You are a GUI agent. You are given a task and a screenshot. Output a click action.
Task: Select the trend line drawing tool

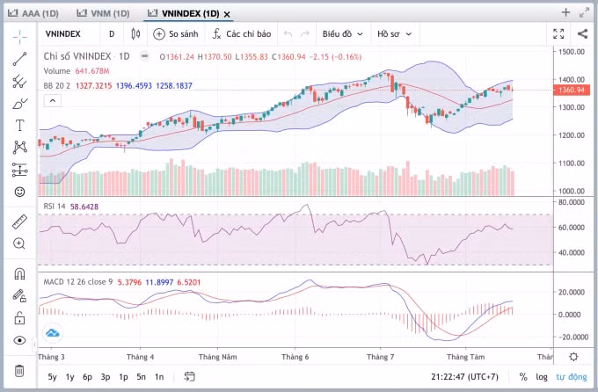(20, 59)
